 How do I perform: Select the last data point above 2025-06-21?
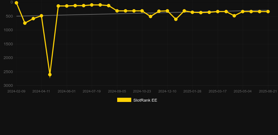point(268,12)
